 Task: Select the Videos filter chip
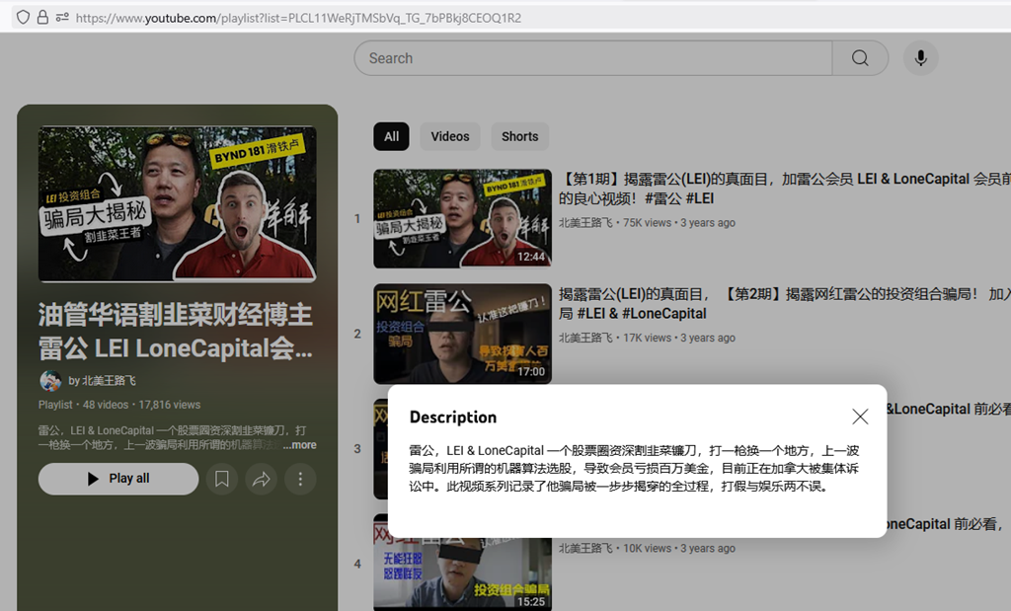[x=450, y=136]
